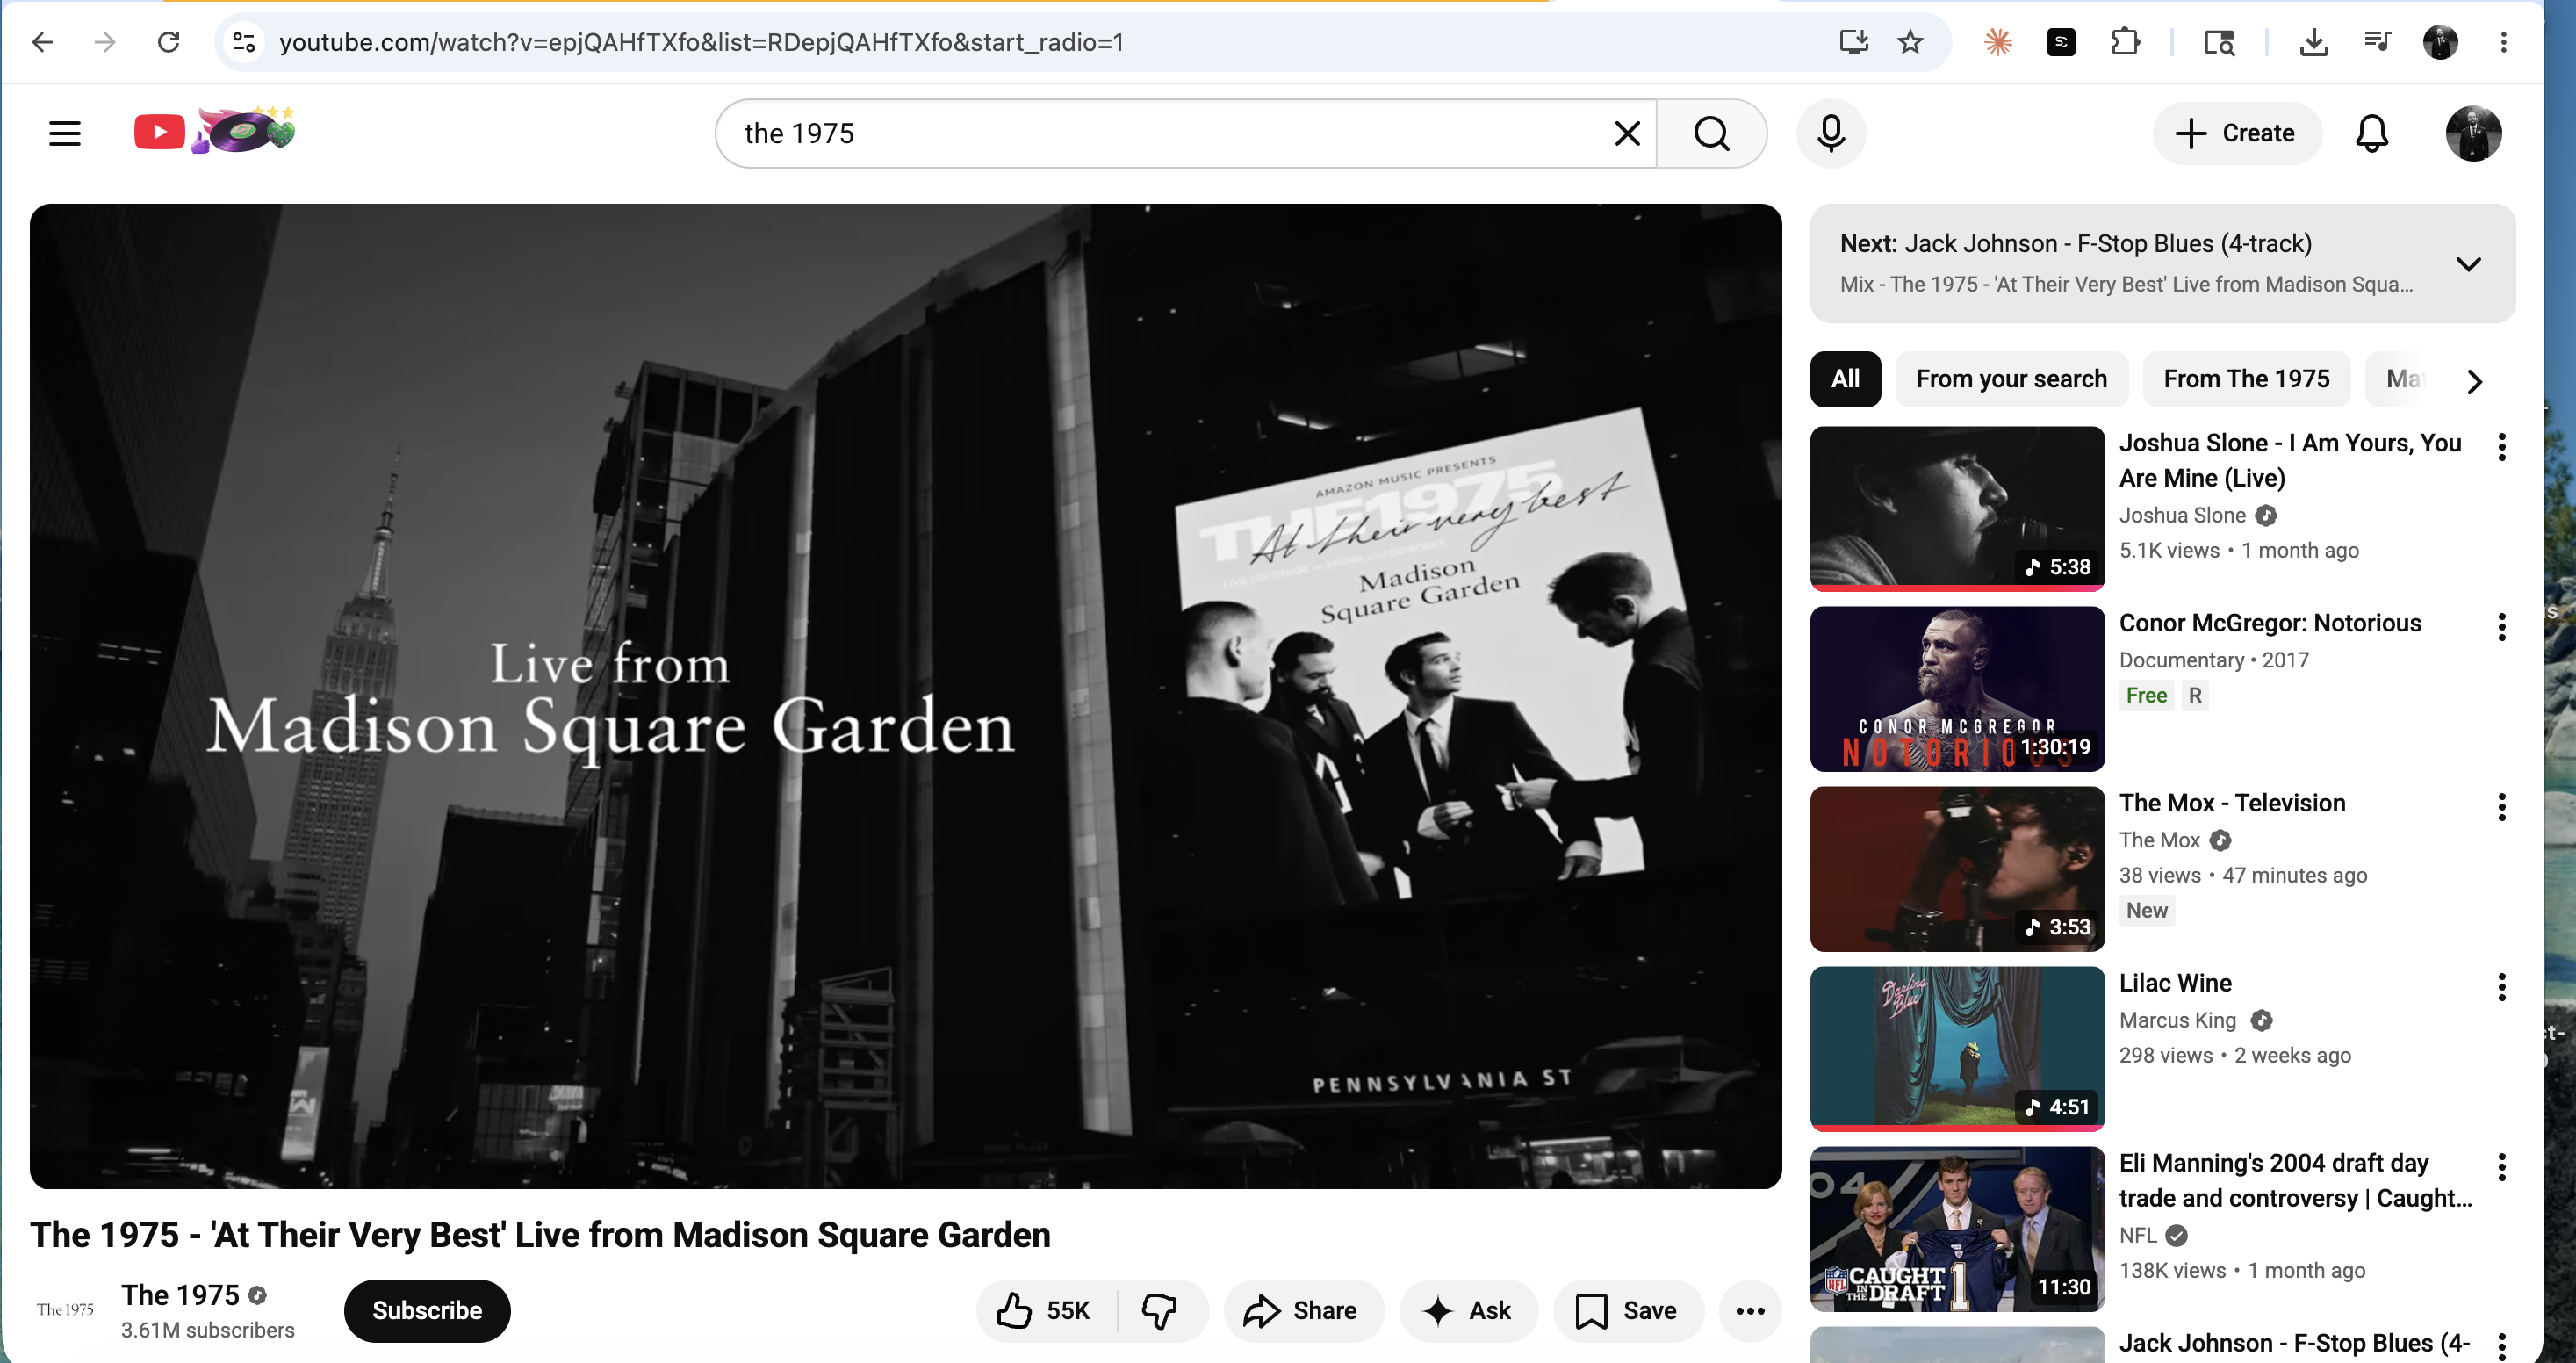Select the All filter chip
2576x1363 pixels.
1845,379
